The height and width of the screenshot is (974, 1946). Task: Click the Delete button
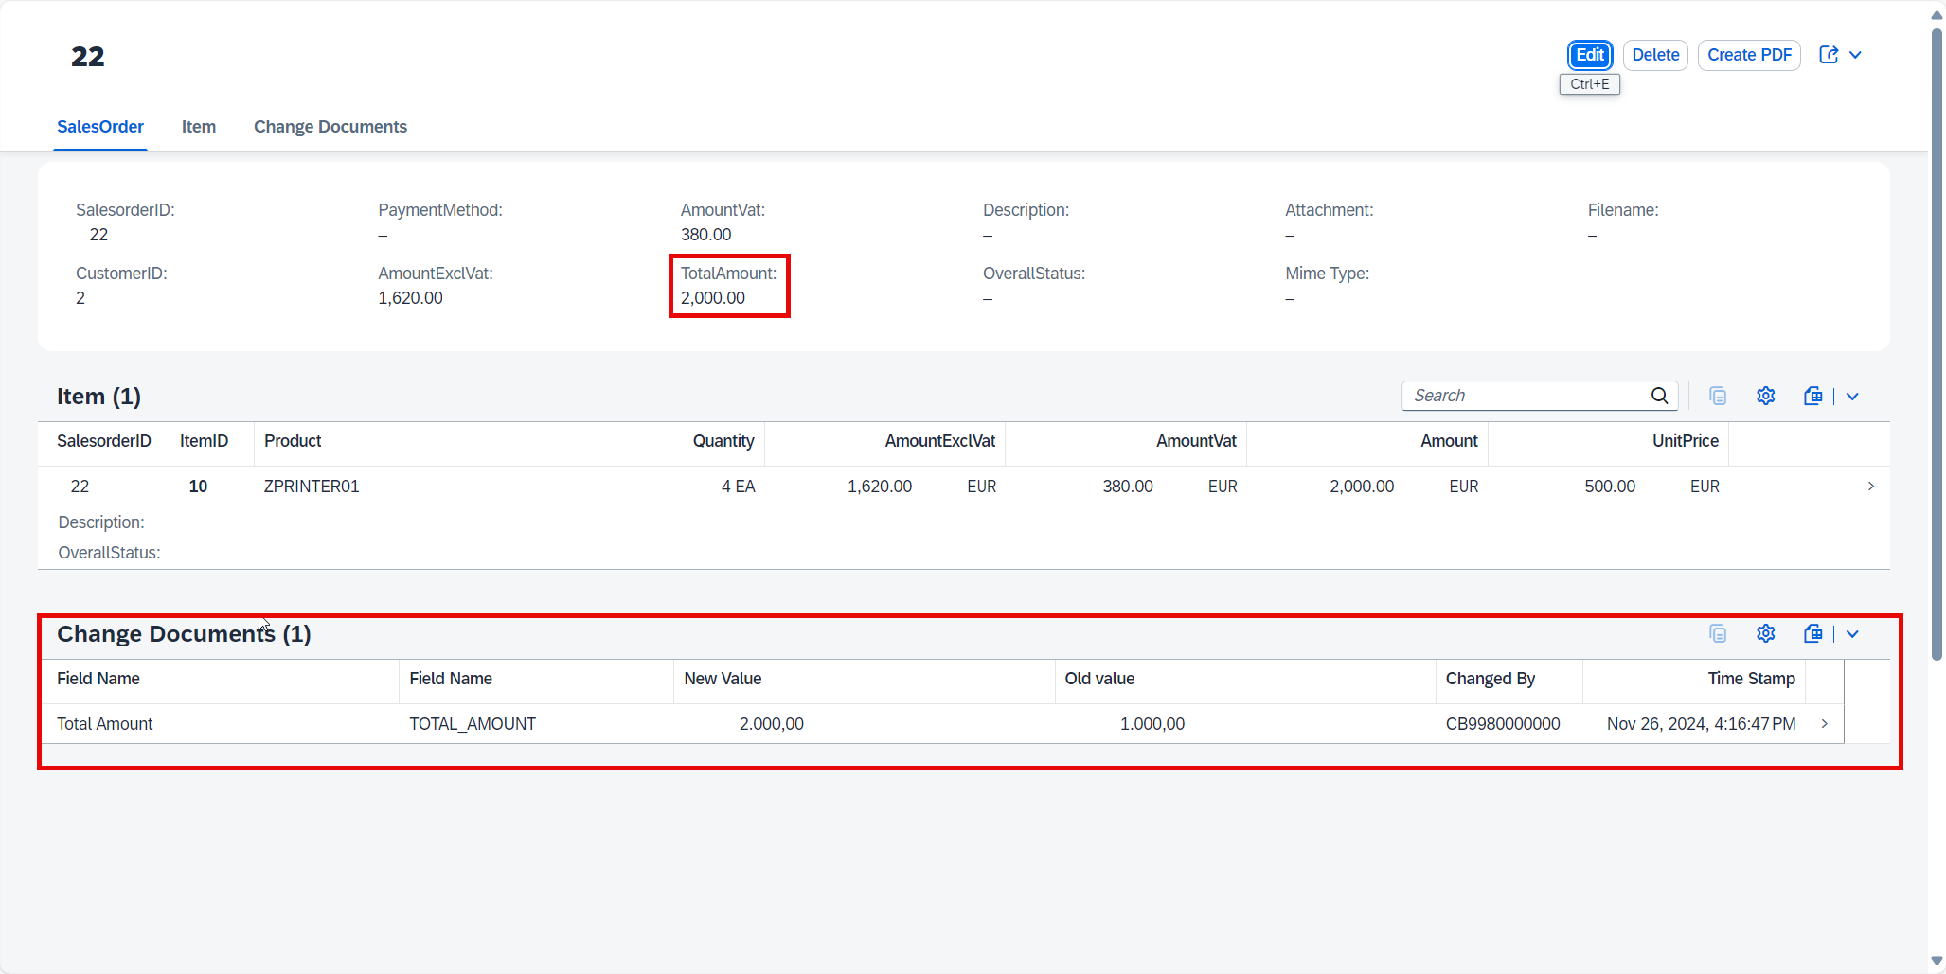click(x=1655, y=55)
